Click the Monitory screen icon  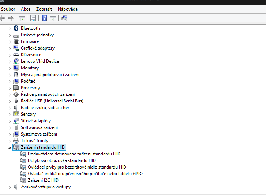(x=16, y=68)
